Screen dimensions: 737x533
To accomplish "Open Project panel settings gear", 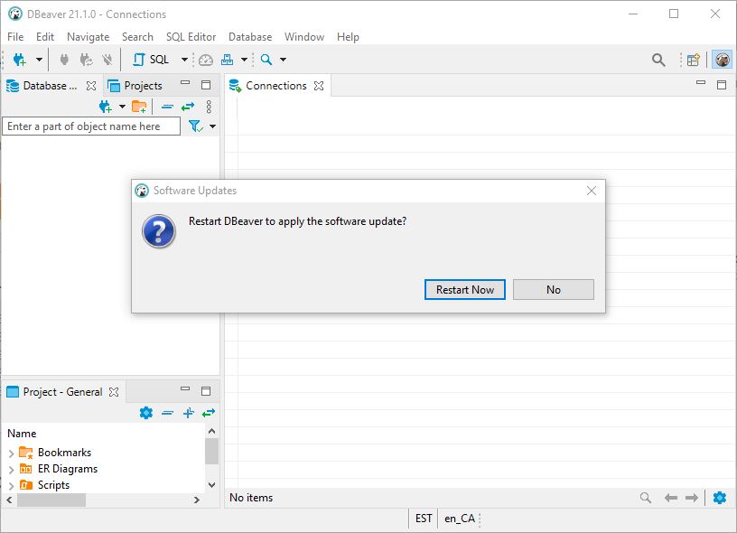I will 146,413.
